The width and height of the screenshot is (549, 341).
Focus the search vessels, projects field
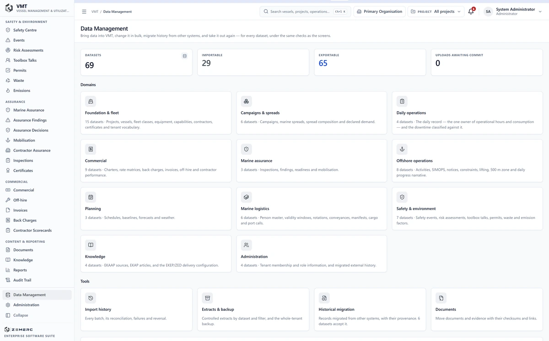305,11
